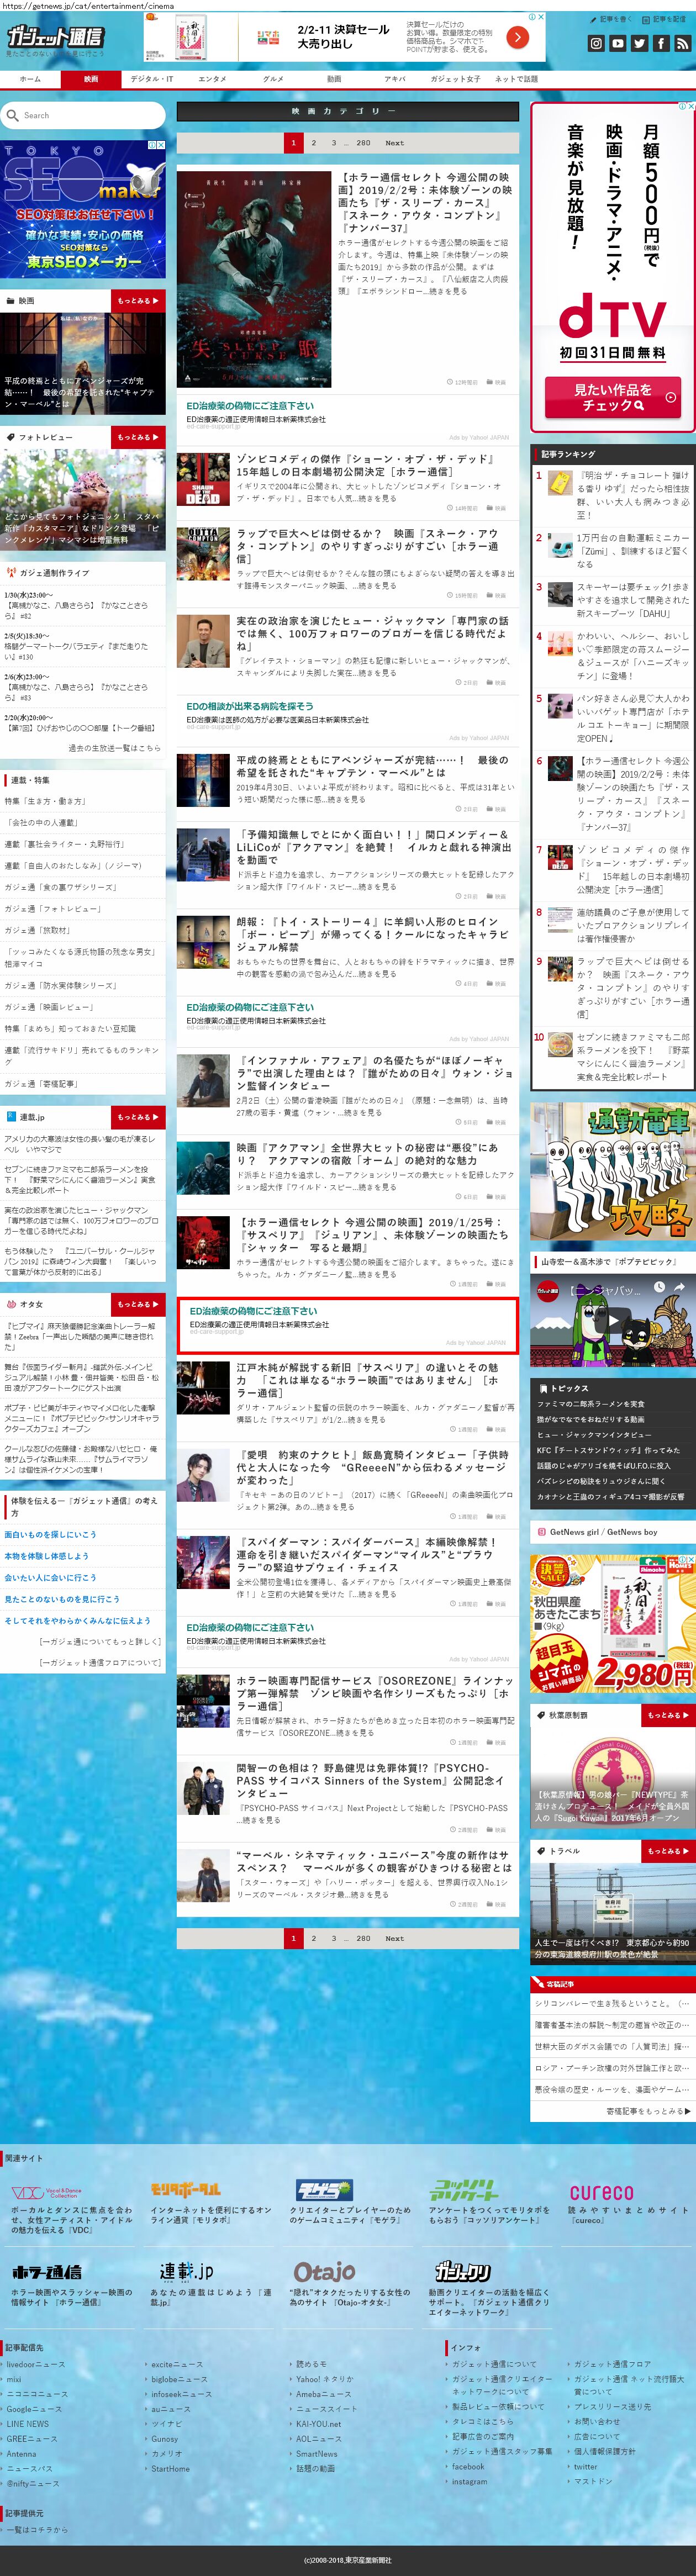Open the RSS feed icon in the header
Image resolution: width=696 pixels, height=2576 pixels.
pos(682,43)
